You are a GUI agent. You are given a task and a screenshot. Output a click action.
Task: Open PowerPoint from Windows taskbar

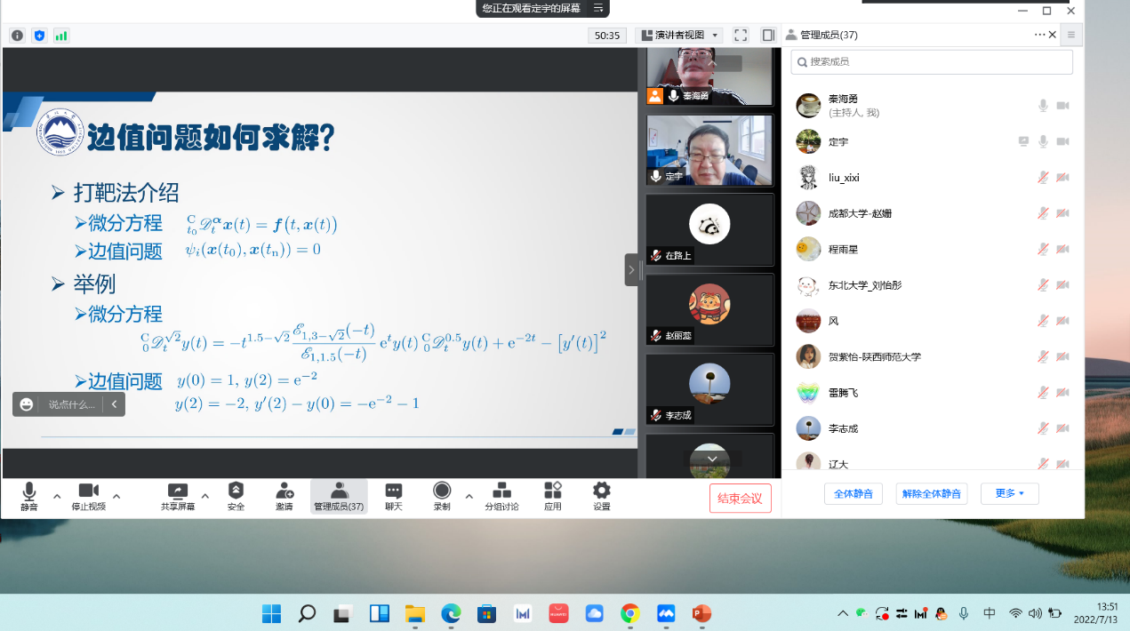(701, 613)
